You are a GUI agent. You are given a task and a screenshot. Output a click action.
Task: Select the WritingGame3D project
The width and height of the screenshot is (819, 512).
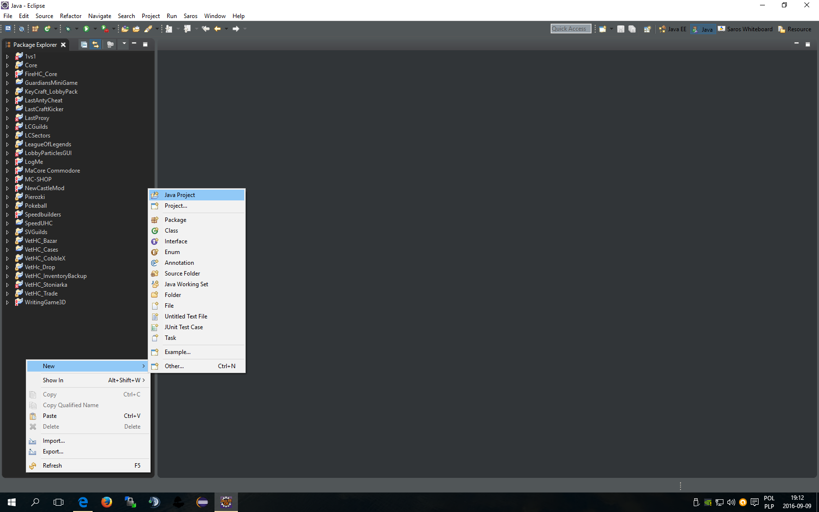pyautogui.click(x=45, y=302)
